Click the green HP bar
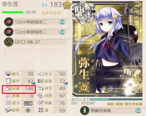 13,12
